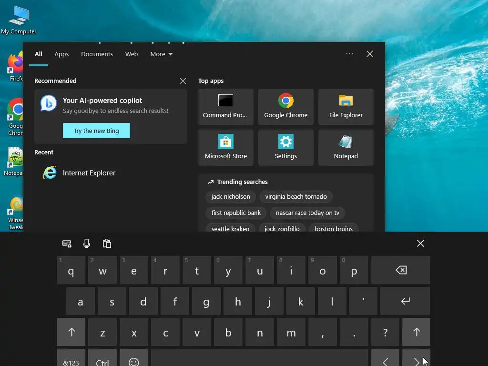
Task: Open search panel options ellipsis
Action: (x=349, y=54)
